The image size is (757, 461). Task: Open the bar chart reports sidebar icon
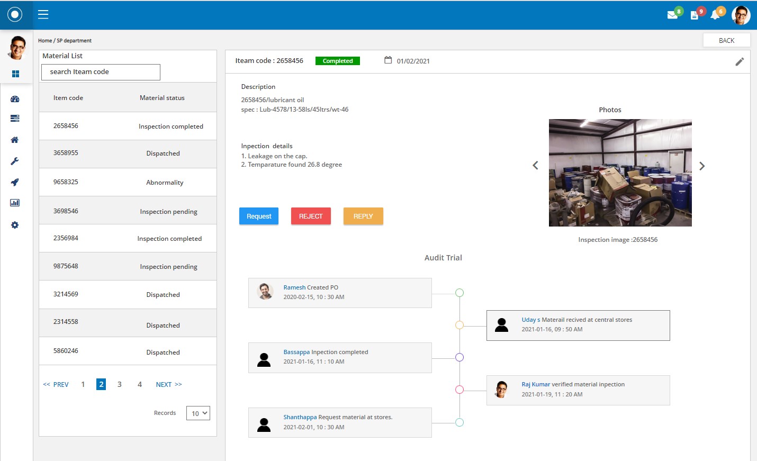(15, 203)
